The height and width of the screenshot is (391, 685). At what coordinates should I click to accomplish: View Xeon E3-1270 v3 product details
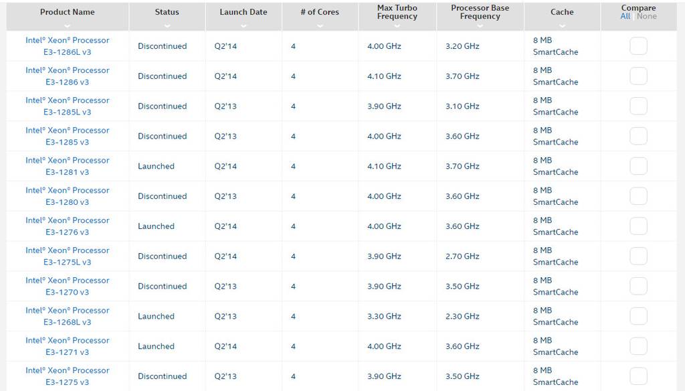coord(67,286)
